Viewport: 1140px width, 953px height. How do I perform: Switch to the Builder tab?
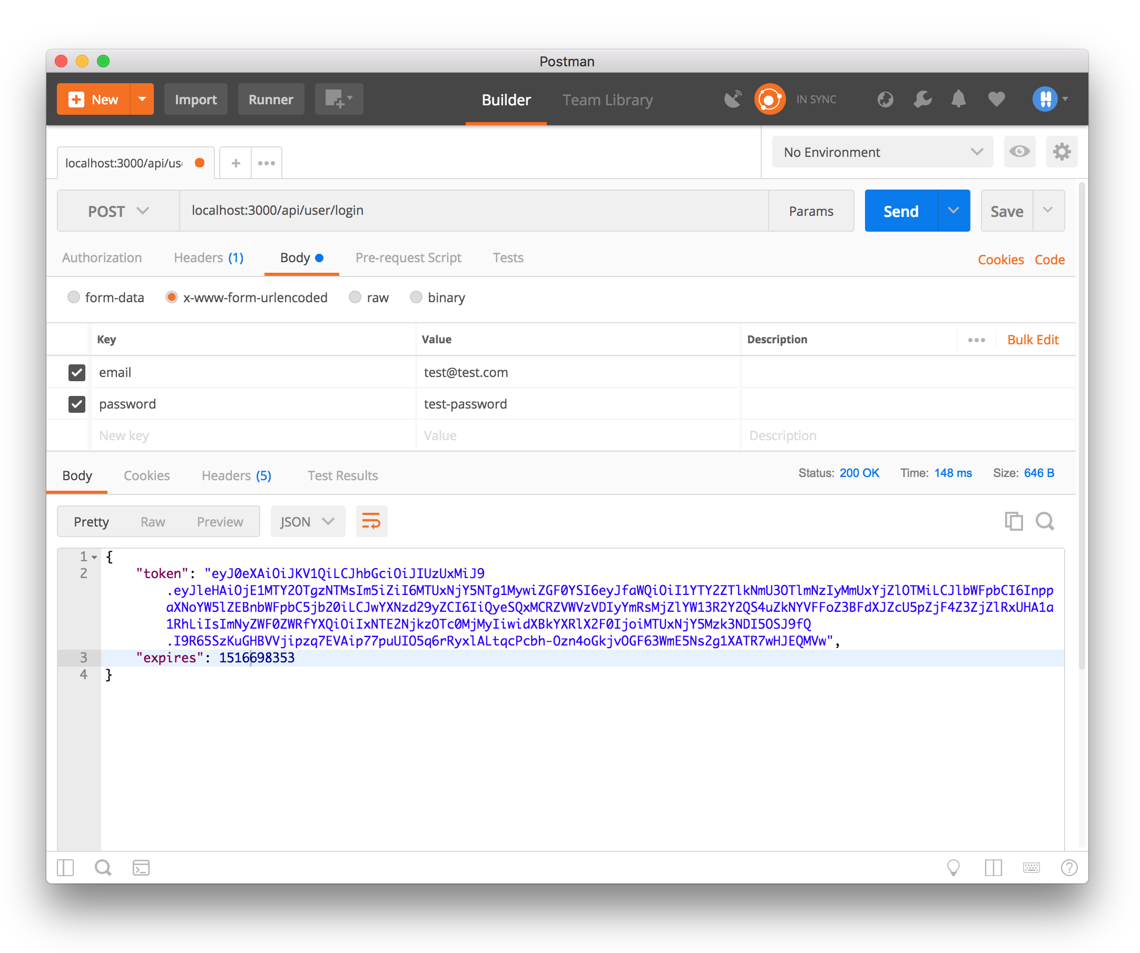tap(506, 100)
